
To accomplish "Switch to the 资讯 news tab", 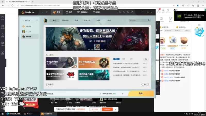I will 54,20.
